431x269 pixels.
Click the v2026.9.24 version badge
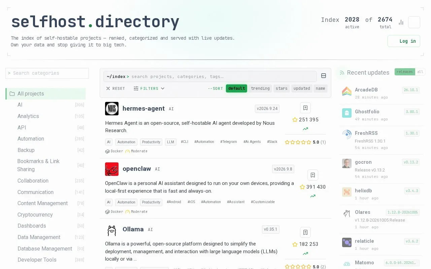[267, 109]
